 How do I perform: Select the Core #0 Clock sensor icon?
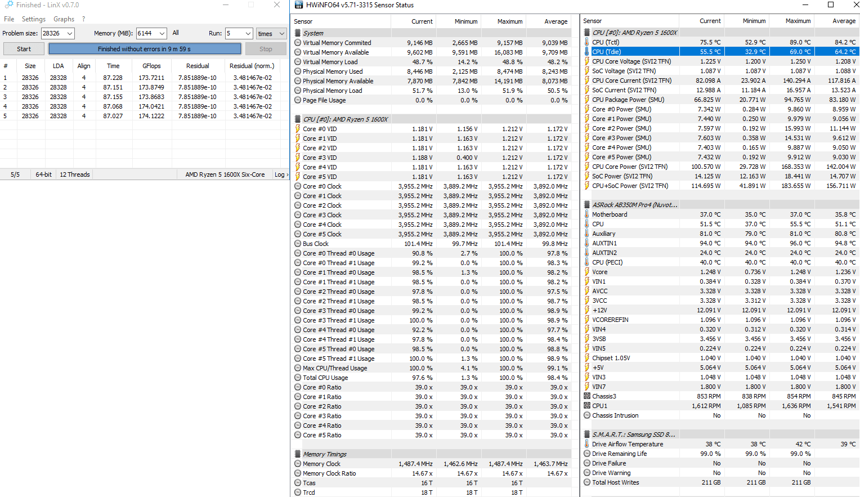298,186
